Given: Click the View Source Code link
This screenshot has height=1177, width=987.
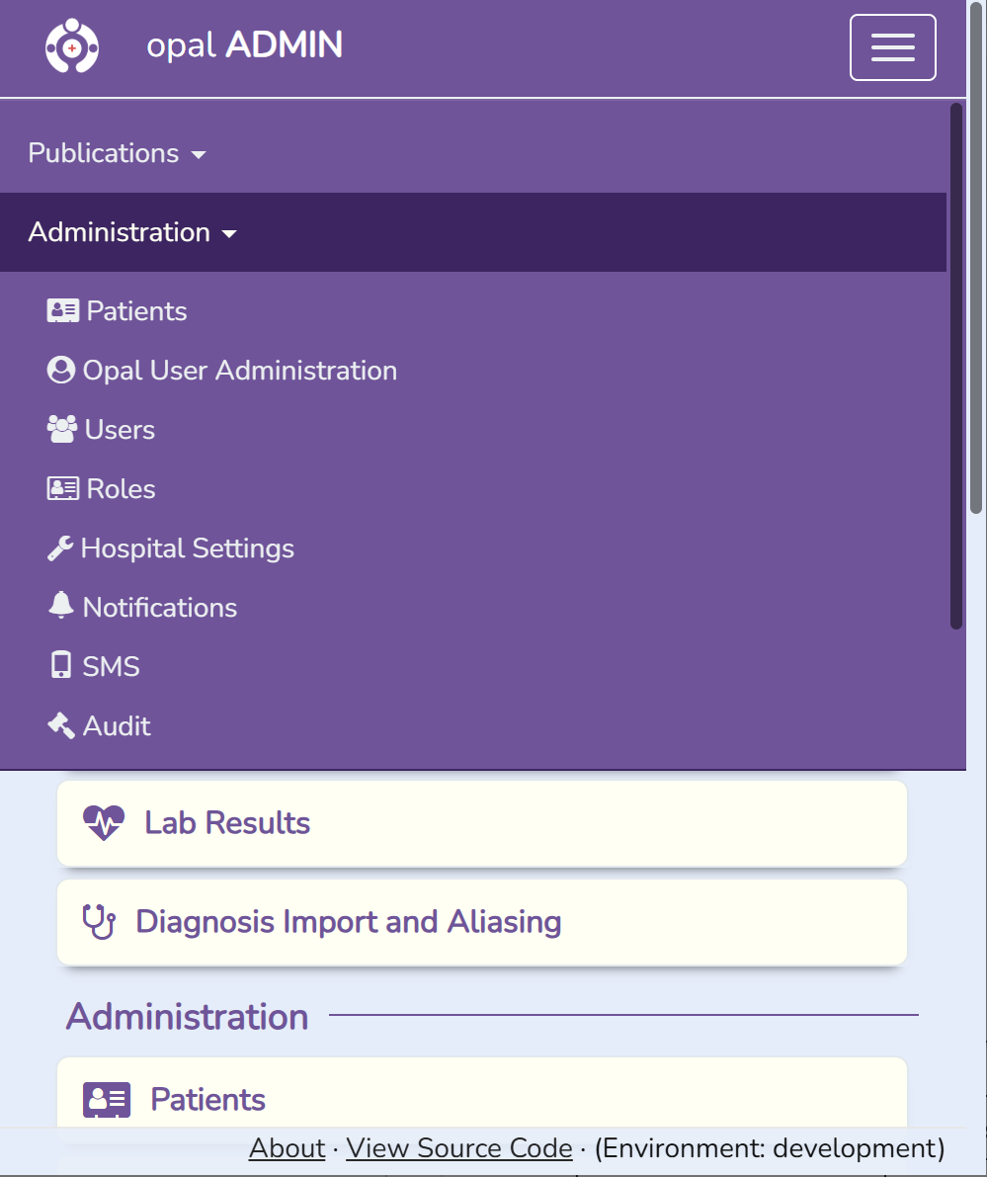Looking at the screenshot, I should tap(458, 1147).
